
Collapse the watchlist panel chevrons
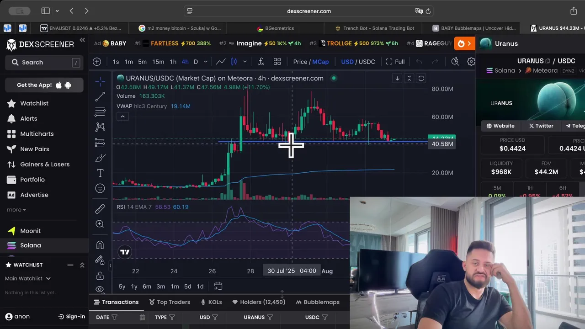[82, 265]
